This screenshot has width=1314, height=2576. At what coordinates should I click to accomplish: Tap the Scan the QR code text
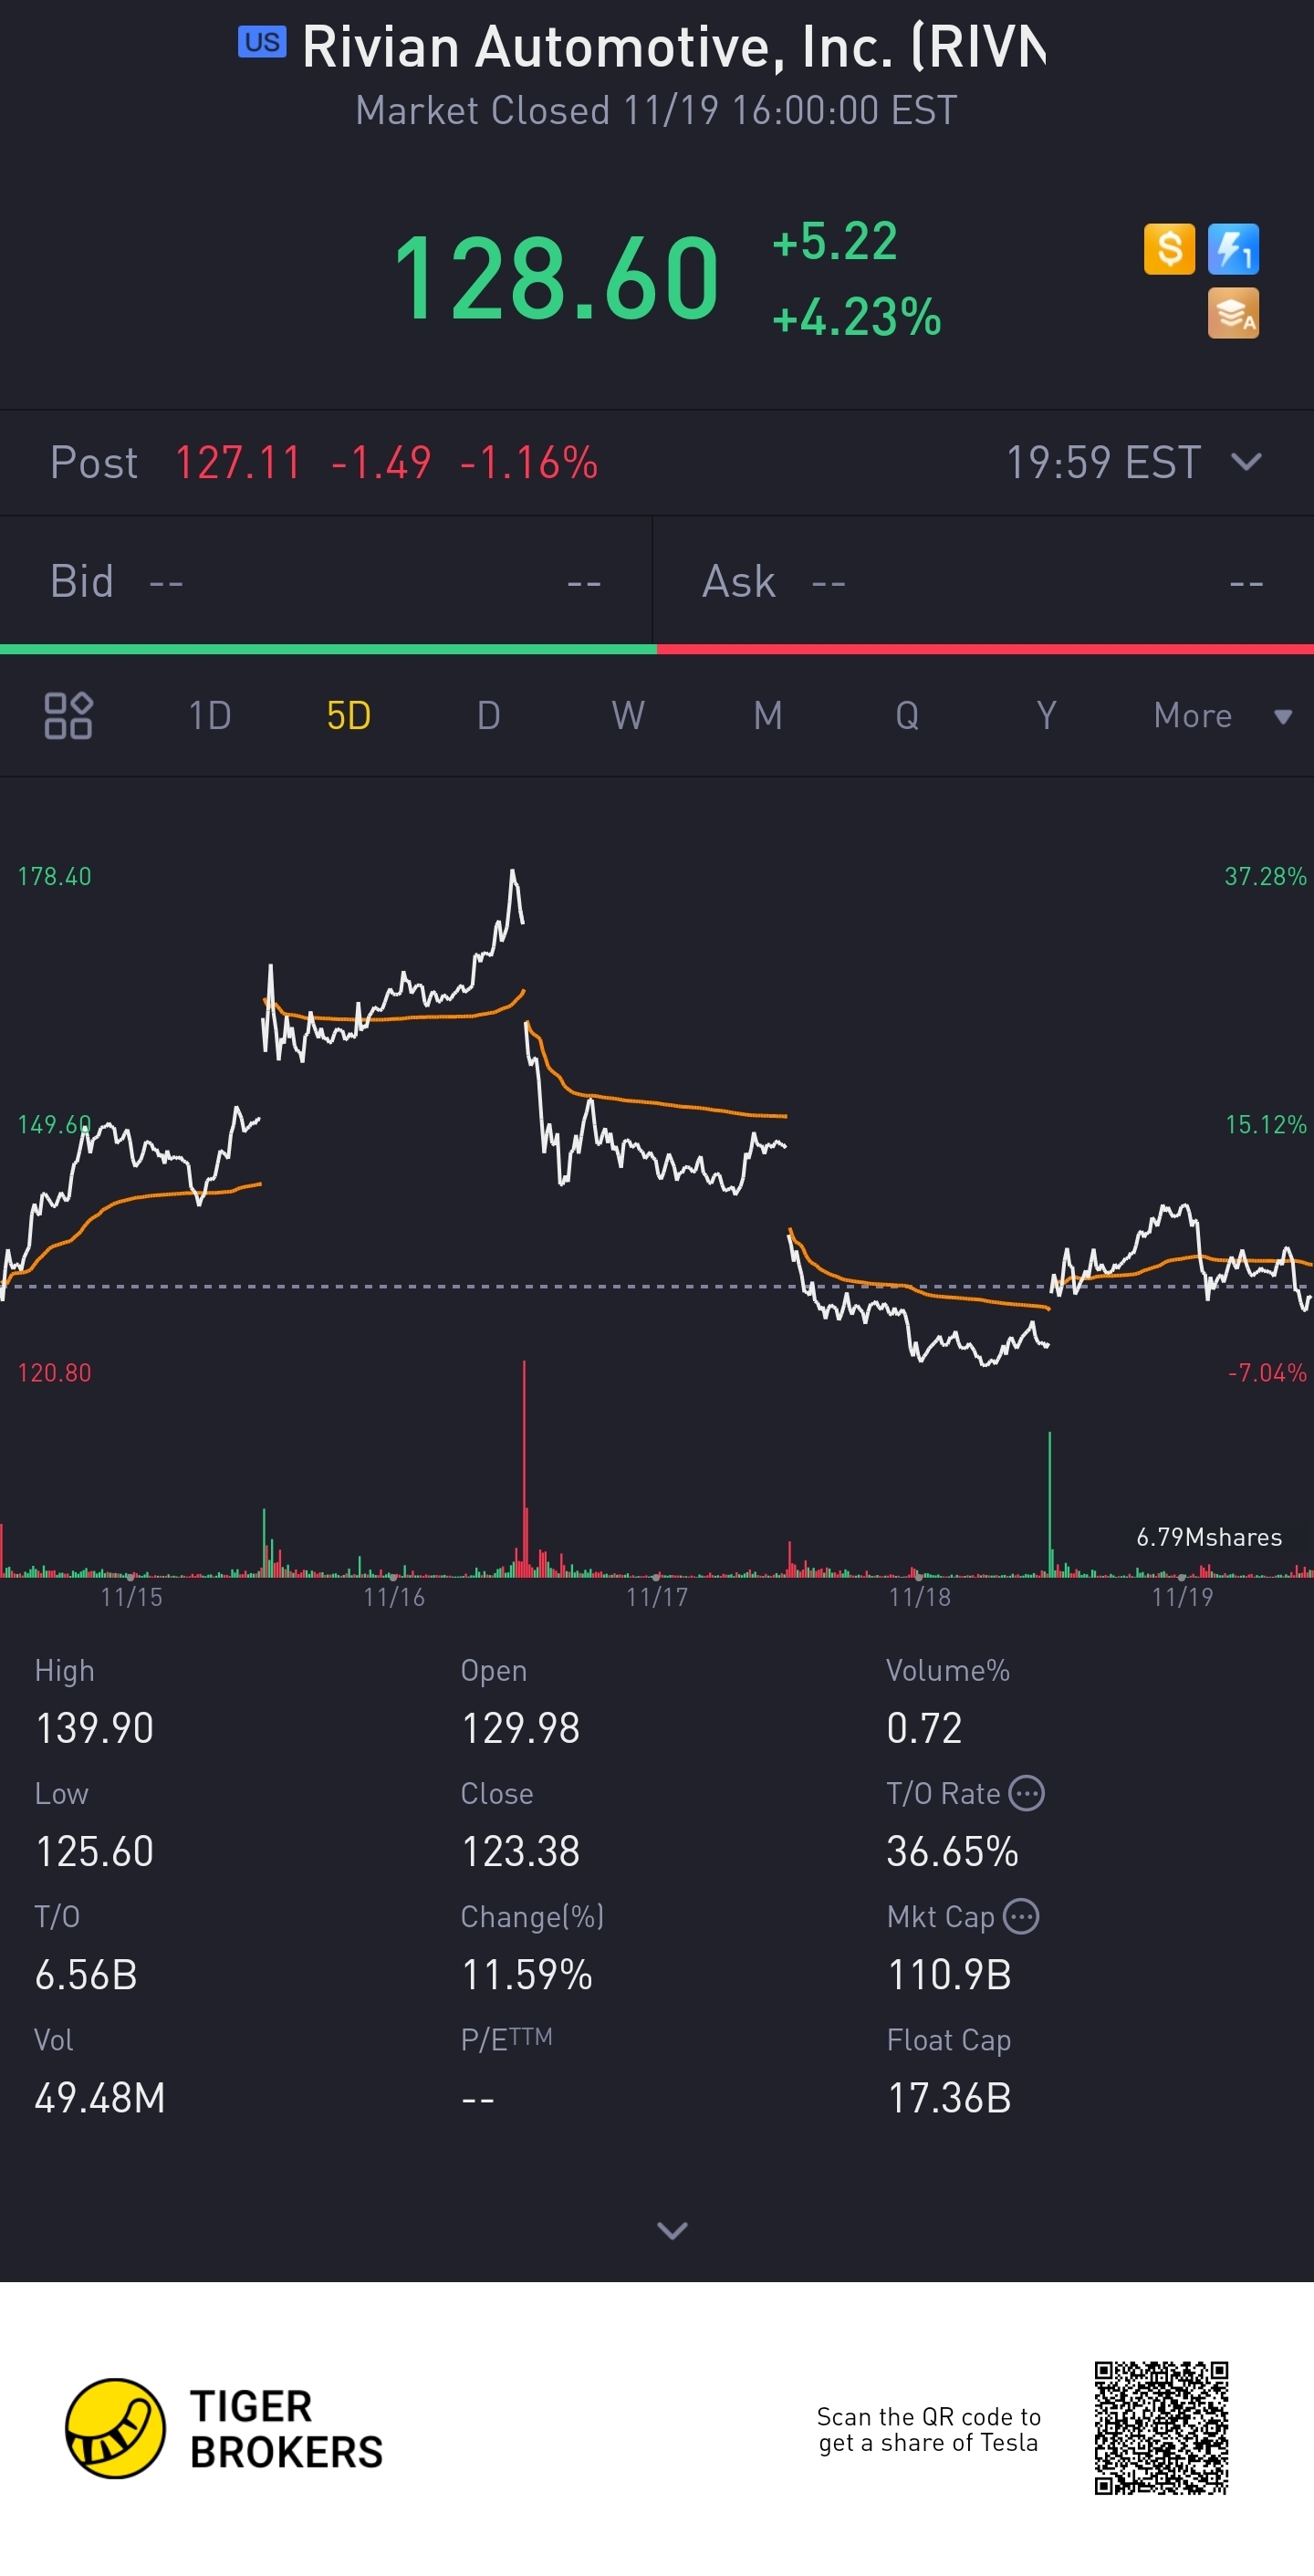[x=929, y=2429]
